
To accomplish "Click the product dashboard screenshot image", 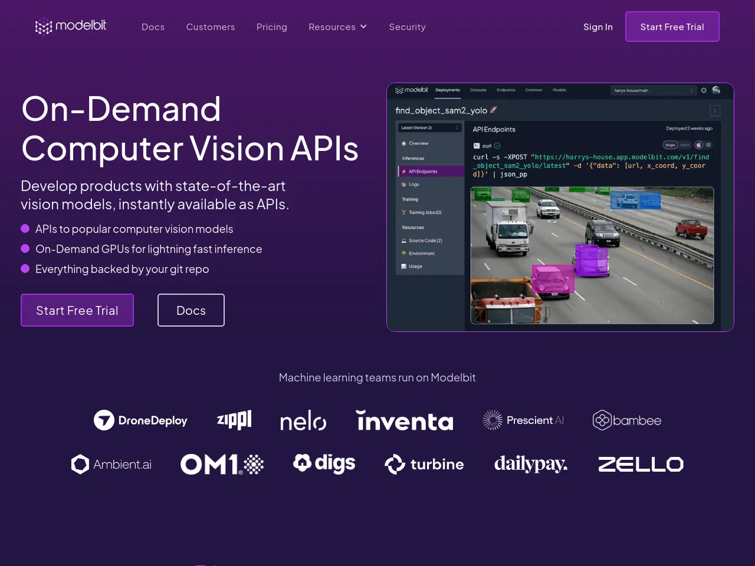I will (x=560, y=207).
